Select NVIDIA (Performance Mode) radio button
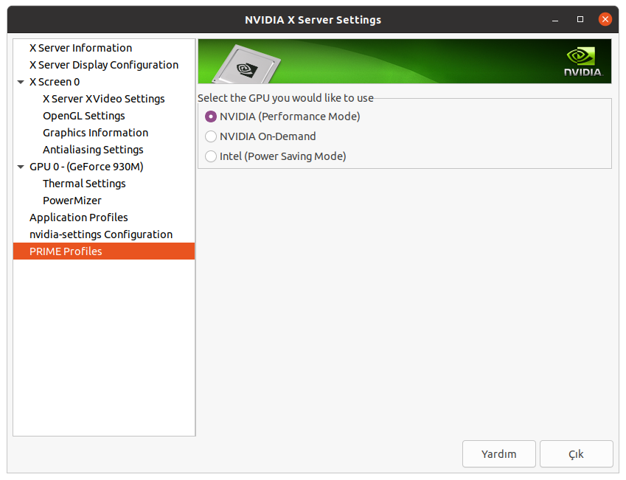The image size is (626, 480). pyautogui.click(x=211, y=116)
